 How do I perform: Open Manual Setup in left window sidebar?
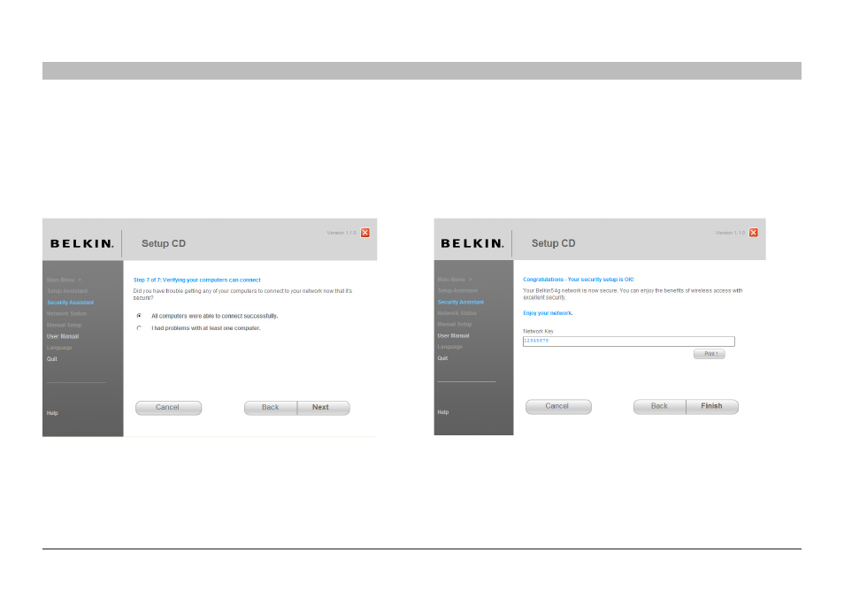click(64, 325)
